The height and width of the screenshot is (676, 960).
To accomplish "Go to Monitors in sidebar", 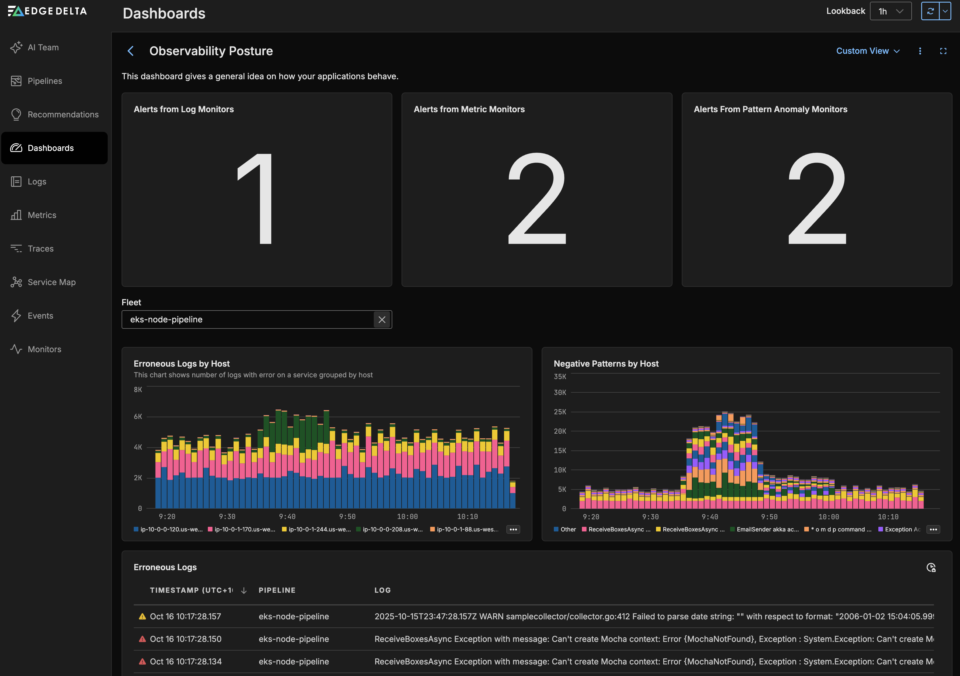I will (44, 349).
